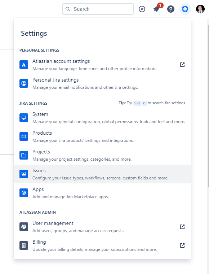Click the Atlassian logo icon for account settings
This screenshot has height=274, width=209.
pyautogui.click(x=24, y=65)
